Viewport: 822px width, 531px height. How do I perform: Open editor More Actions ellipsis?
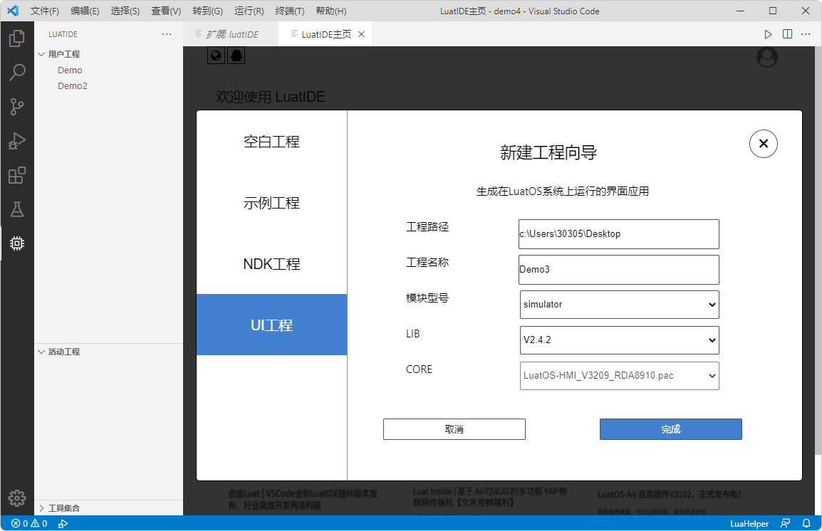[x=806, y=34]
